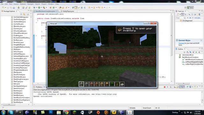
Task: Click the New Java Class icon
Action: pos(54,8)
